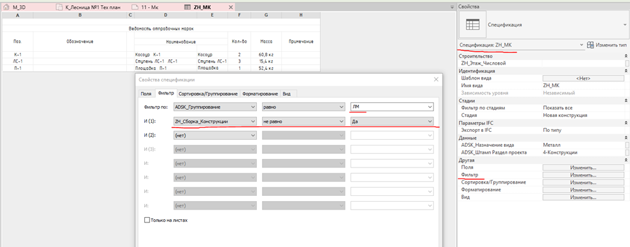Click the Спецификация schedule type icon

pyautogui.click(x=472, y=25)
